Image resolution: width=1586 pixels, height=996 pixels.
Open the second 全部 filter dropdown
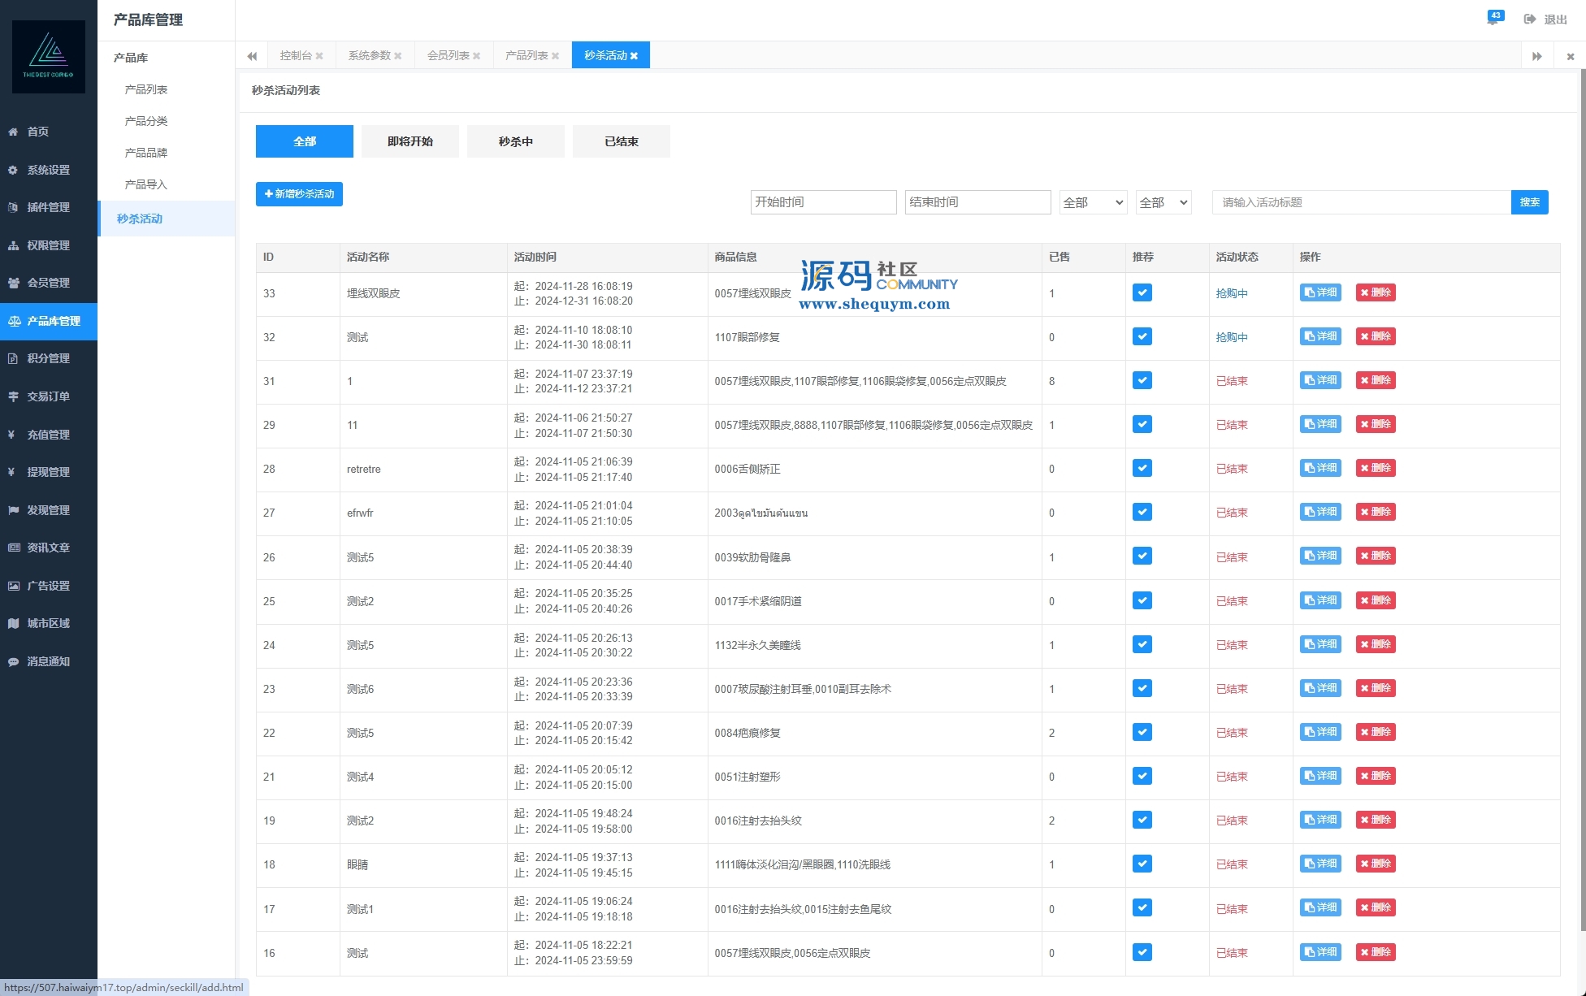[1163, 202]
